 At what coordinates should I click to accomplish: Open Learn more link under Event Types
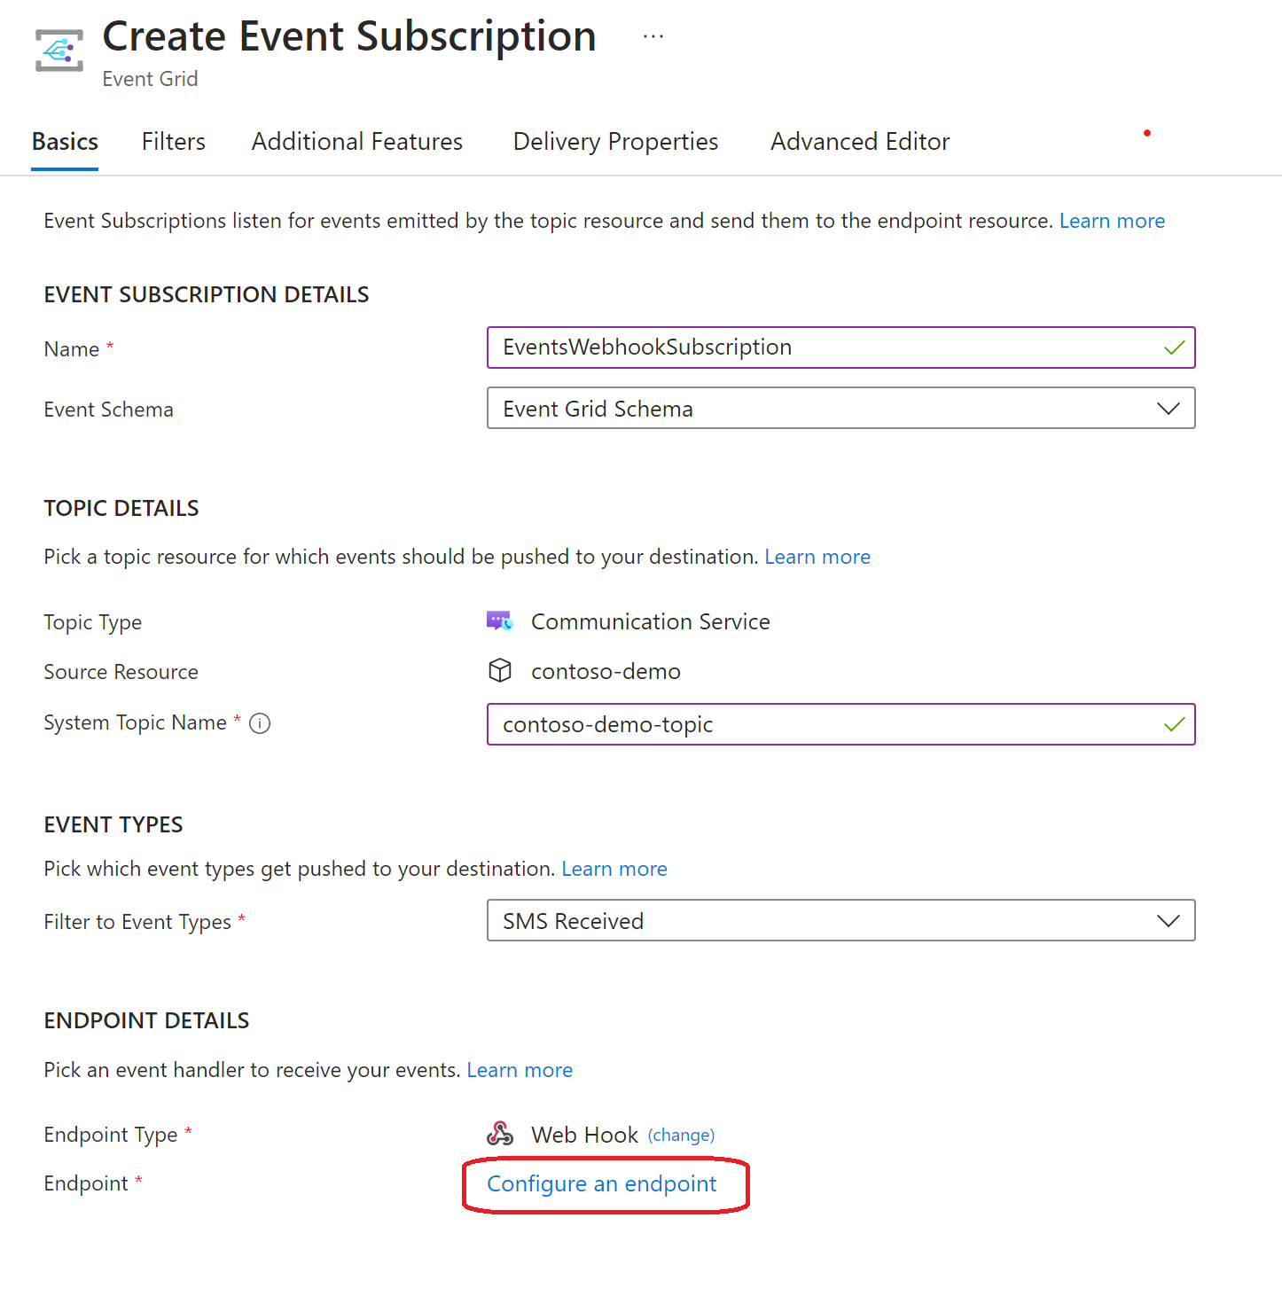[614, 869]
